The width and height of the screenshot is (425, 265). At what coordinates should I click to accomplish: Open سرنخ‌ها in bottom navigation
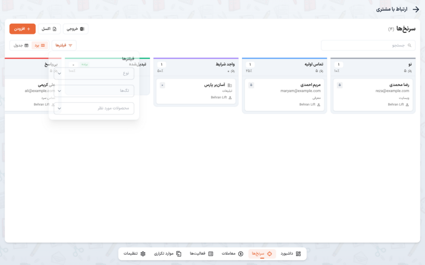[262, 254]
